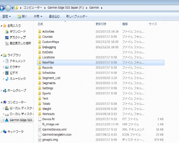Click the 新しいフォルダー button
This screenshot has height=143, width=179.
76,16
